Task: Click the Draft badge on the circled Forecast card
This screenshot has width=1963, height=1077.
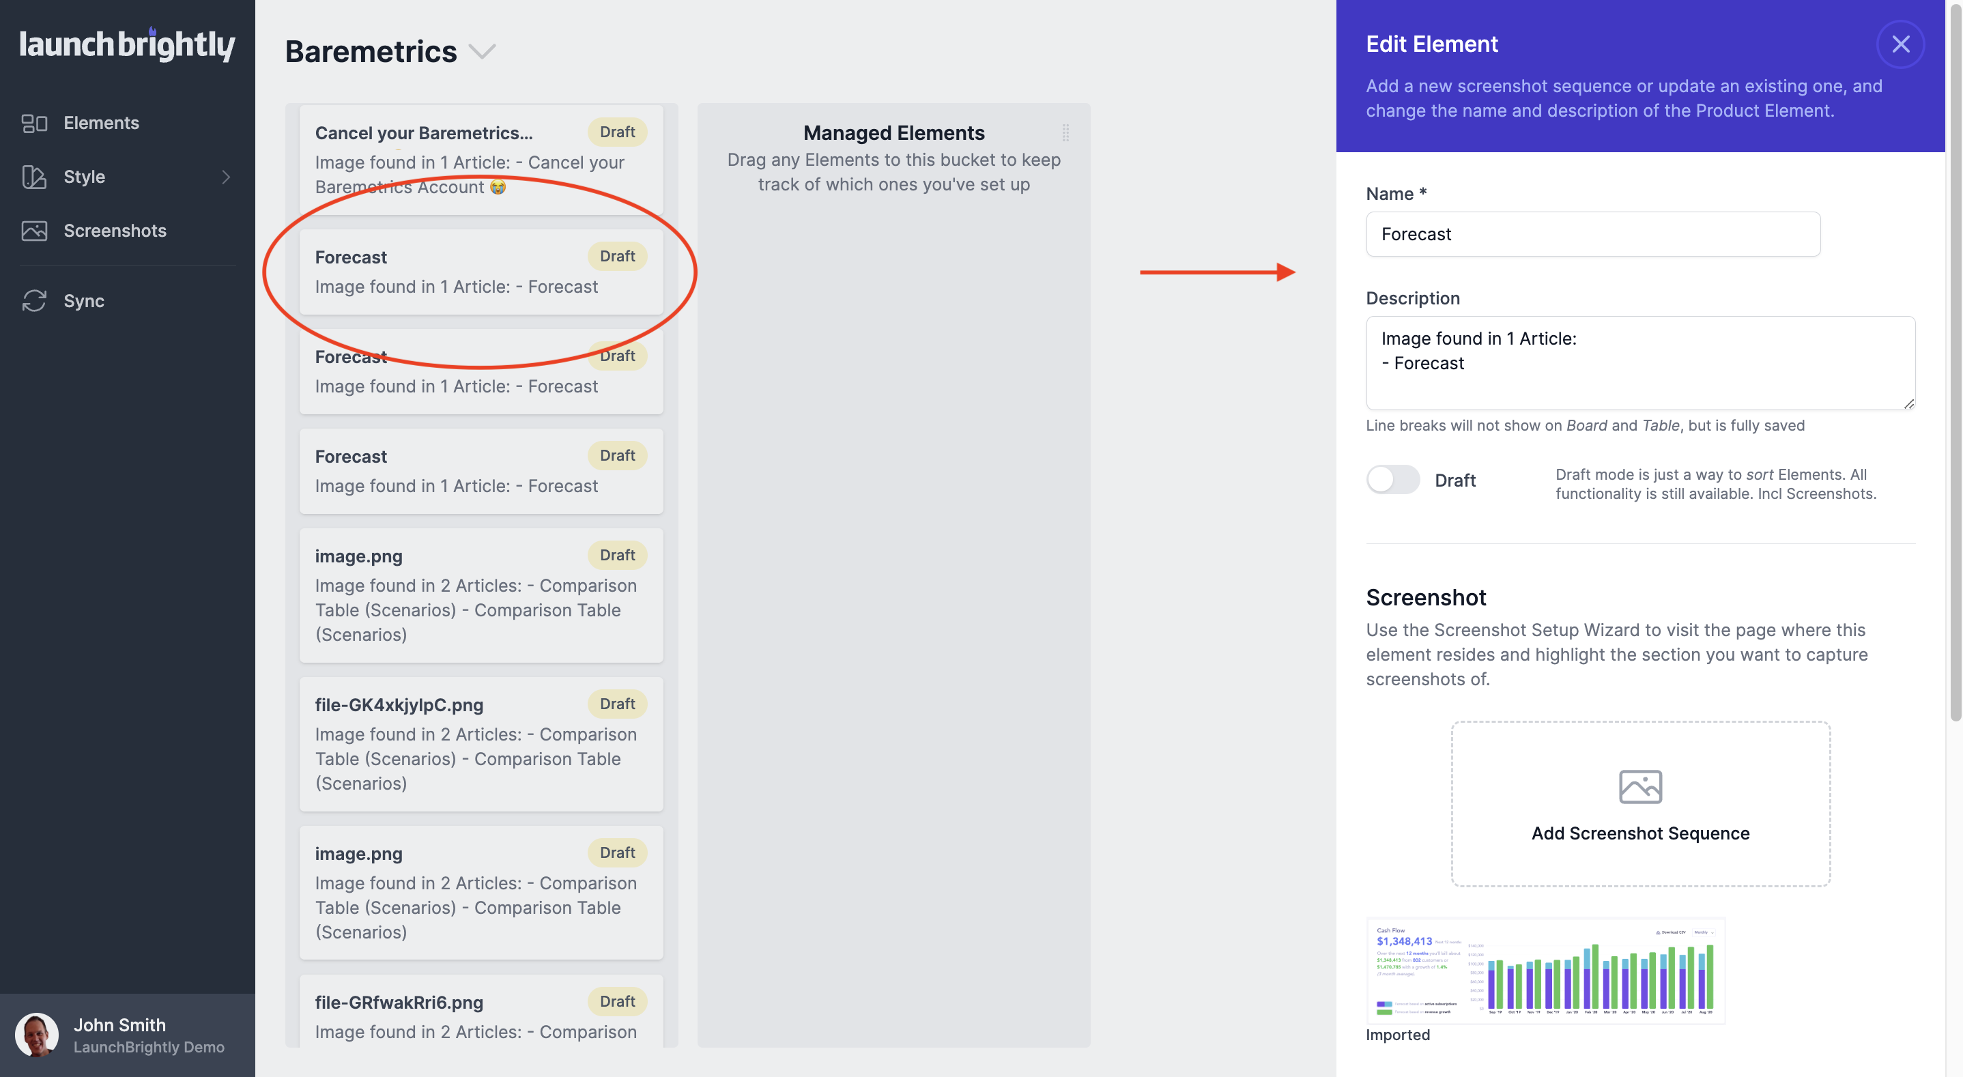Action: coord(617,256)
